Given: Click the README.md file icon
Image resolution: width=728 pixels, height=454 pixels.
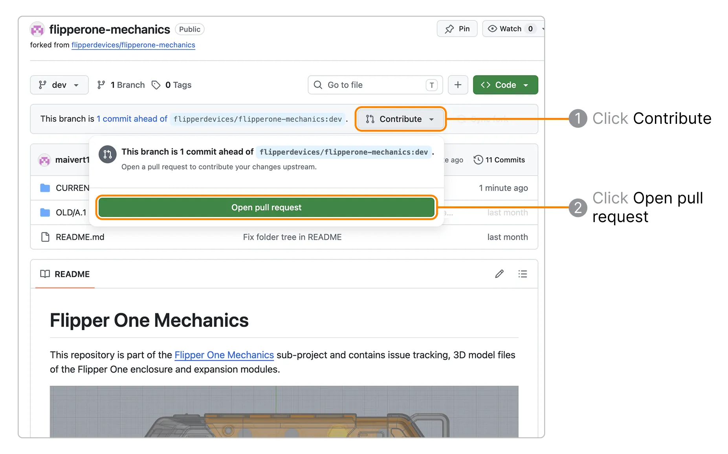Looking at the screenshot, I should (x=45, y=237).
